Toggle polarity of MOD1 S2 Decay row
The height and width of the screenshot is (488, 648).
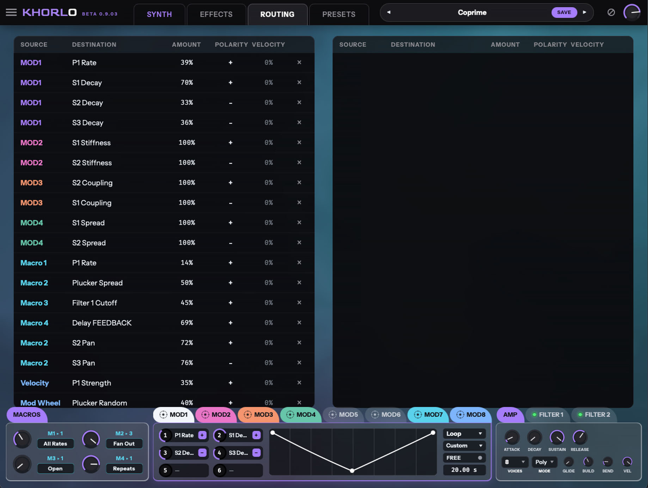[x=231, y=103]
